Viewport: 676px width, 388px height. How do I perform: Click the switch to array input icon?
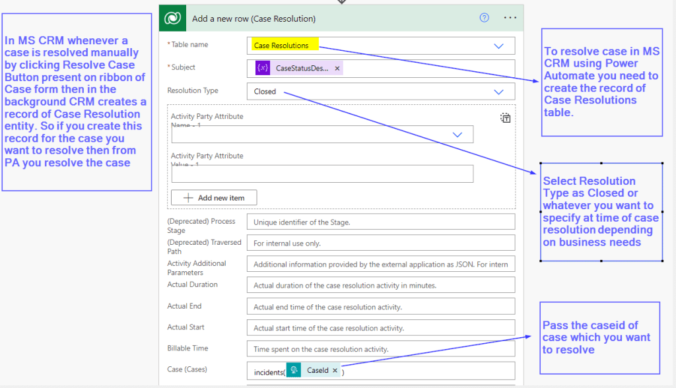505,118
